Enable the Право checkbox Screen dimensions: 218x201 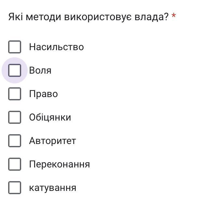coord(15,94)
